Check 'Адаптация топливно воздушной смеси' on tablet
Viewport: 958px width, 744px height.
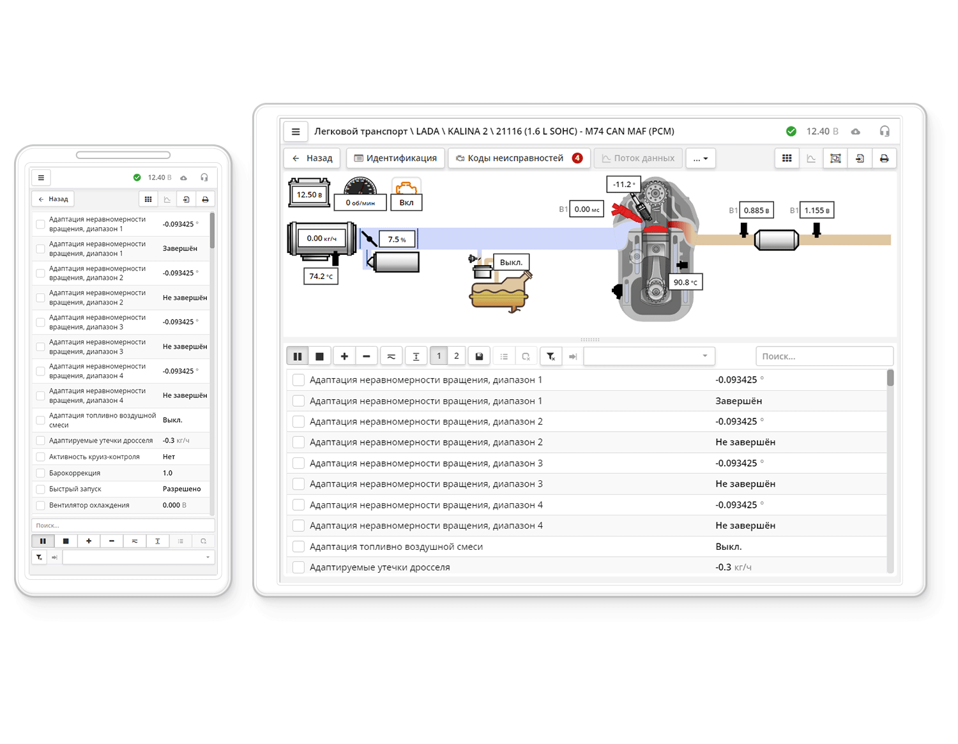pos(298,547)
